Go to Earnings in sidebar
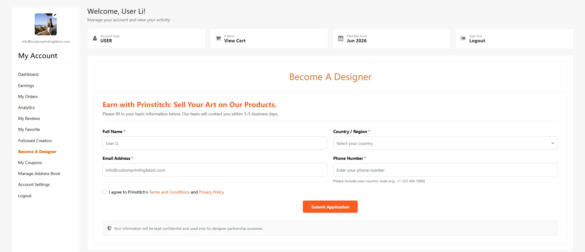This screenshot has height=252, width=585. click(x=26, y=86)
